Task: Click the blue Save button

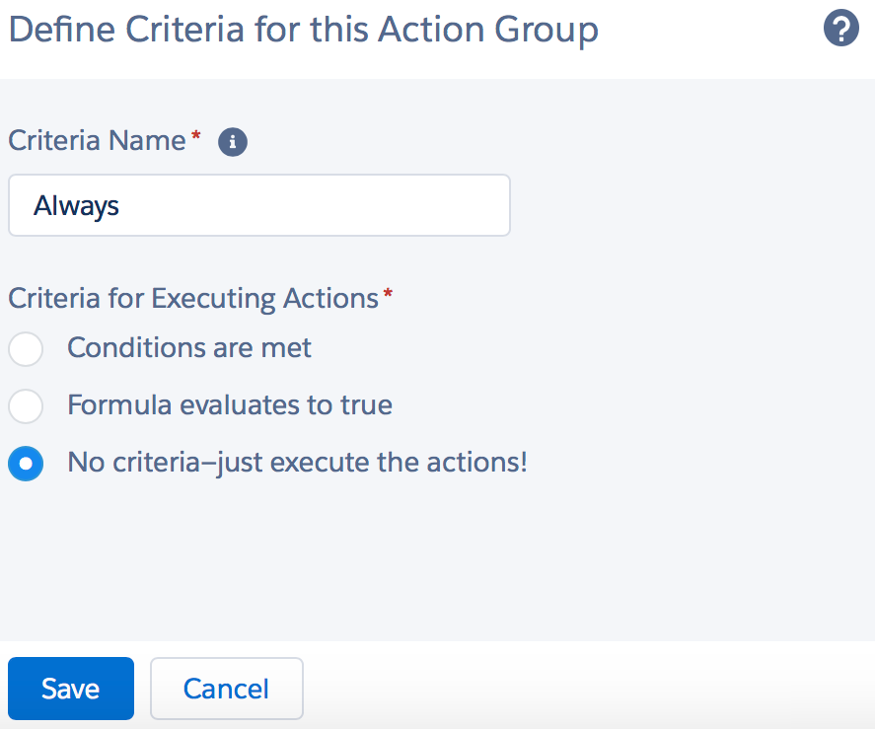Action: (71, 689)
